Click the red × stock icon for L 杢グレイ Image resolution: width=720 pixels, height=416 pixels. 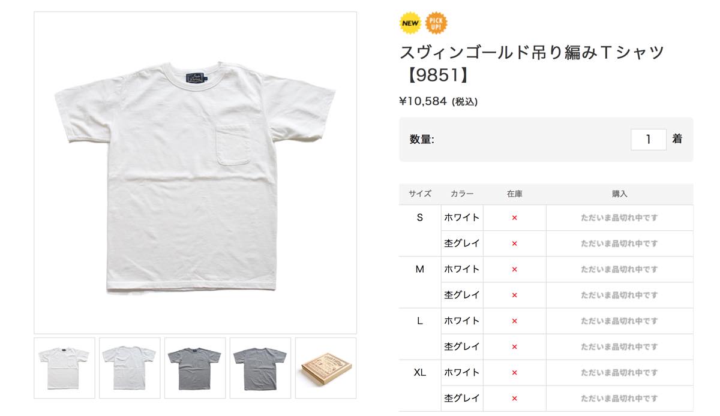[514, 347]
